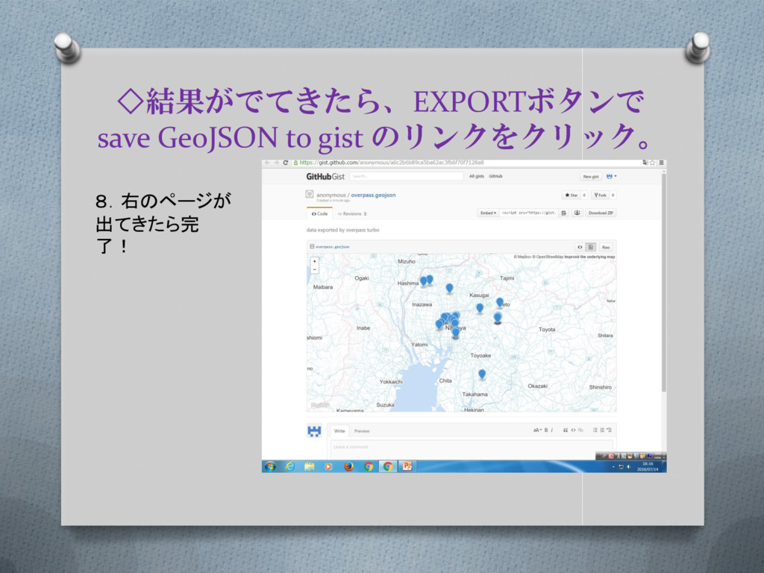Click the browser back arrow
The width and height of the screenshot is (764, 573).
[267, 163]
